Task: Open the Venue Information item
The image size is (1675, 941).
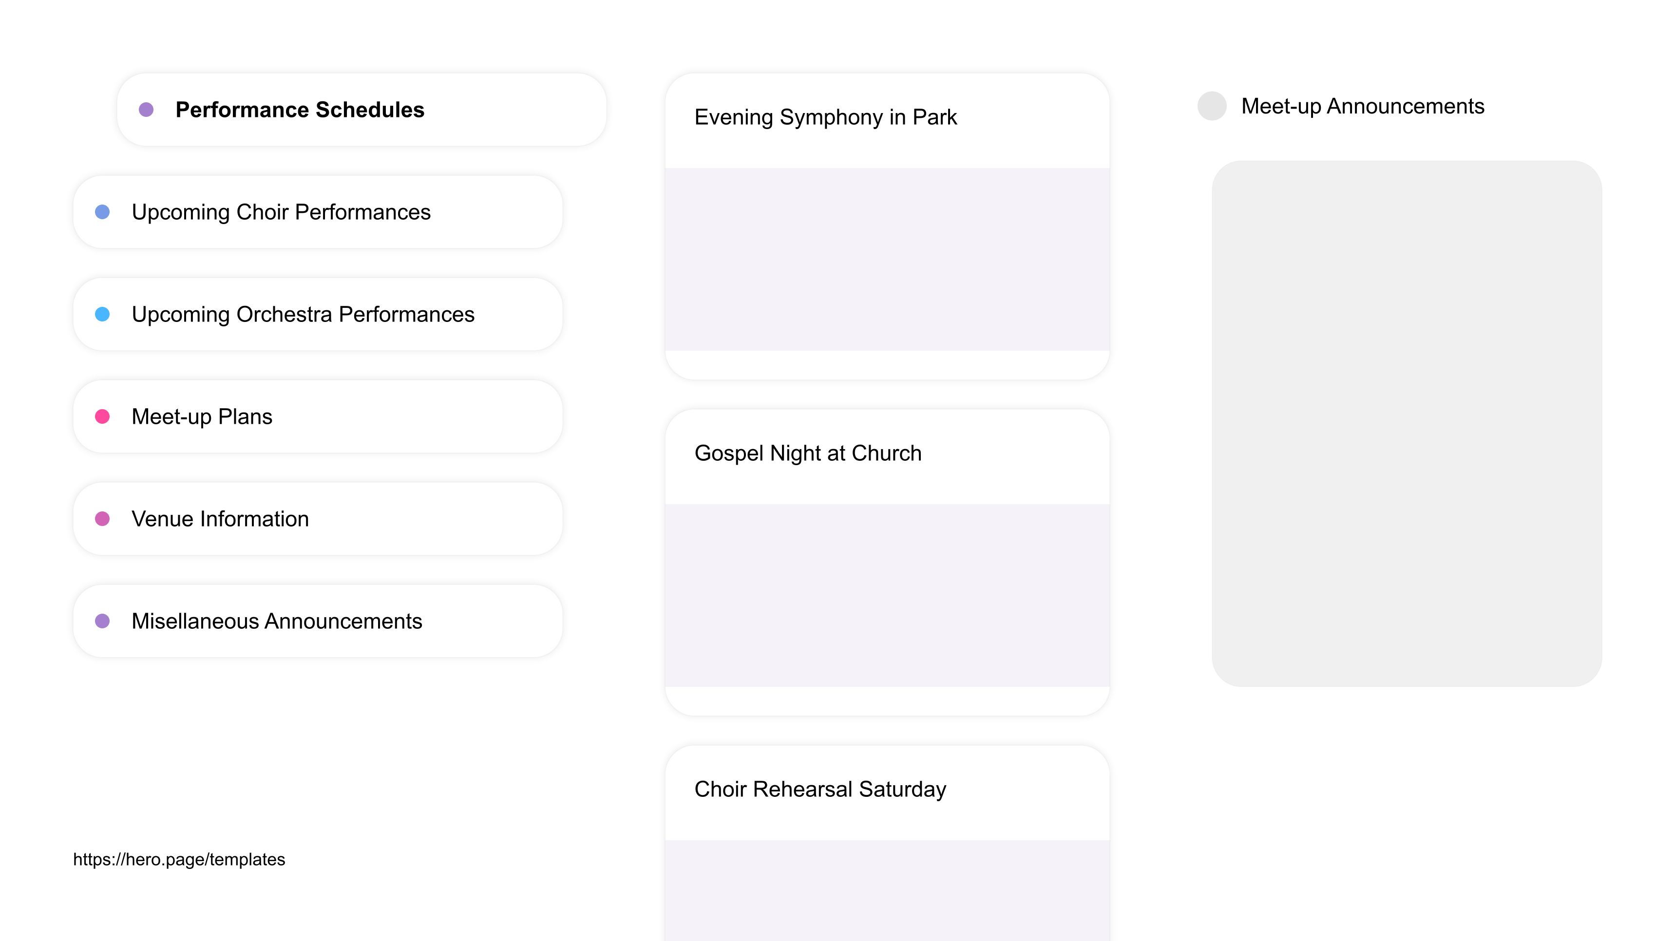Action: point(318,519)
